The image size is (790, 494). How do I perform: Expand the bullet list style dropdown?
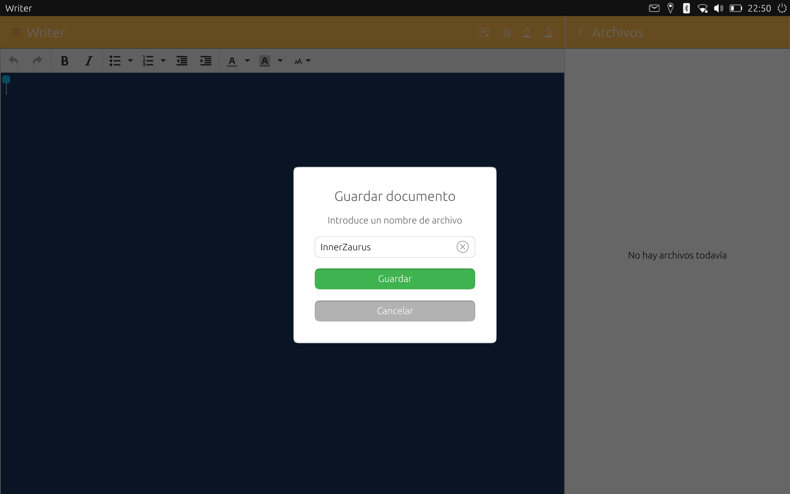[x=130, y=61]
